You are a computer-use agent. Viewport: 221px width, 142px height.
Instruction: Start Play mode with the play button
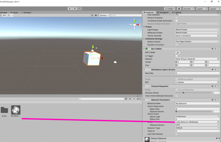(70, 9)
